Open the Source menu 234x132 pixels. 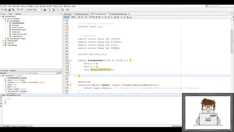[x=24, y=6]
